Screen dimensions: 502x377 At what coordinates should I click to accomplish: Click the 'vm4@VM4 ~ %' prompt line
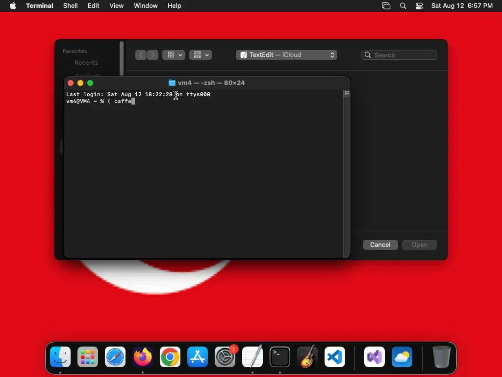point(100,101)
